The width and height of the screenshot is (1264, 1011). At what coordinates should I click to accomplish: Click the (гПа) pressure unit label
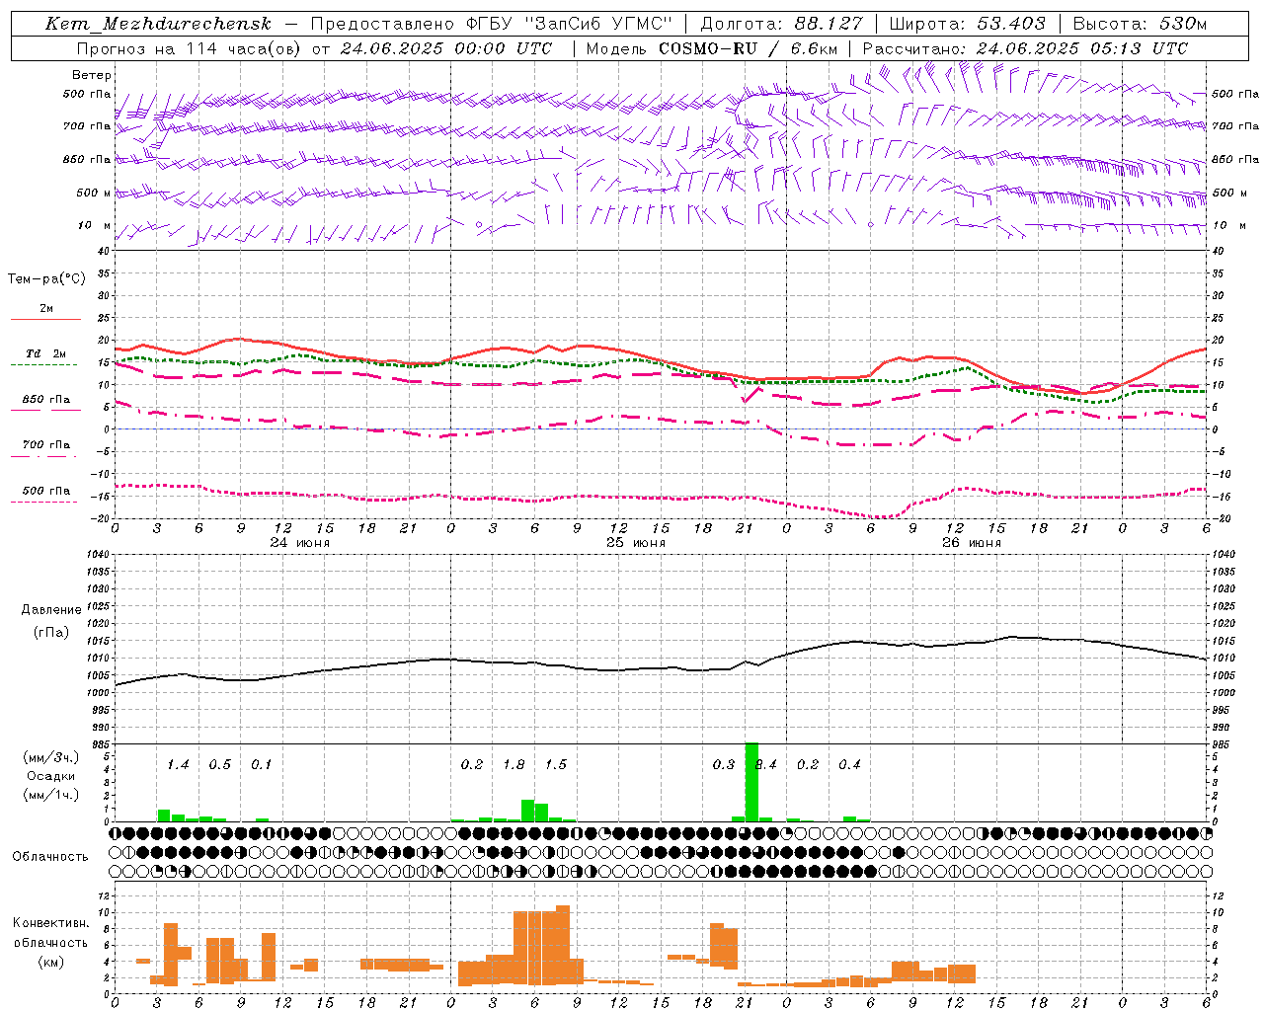pos(50,633)
